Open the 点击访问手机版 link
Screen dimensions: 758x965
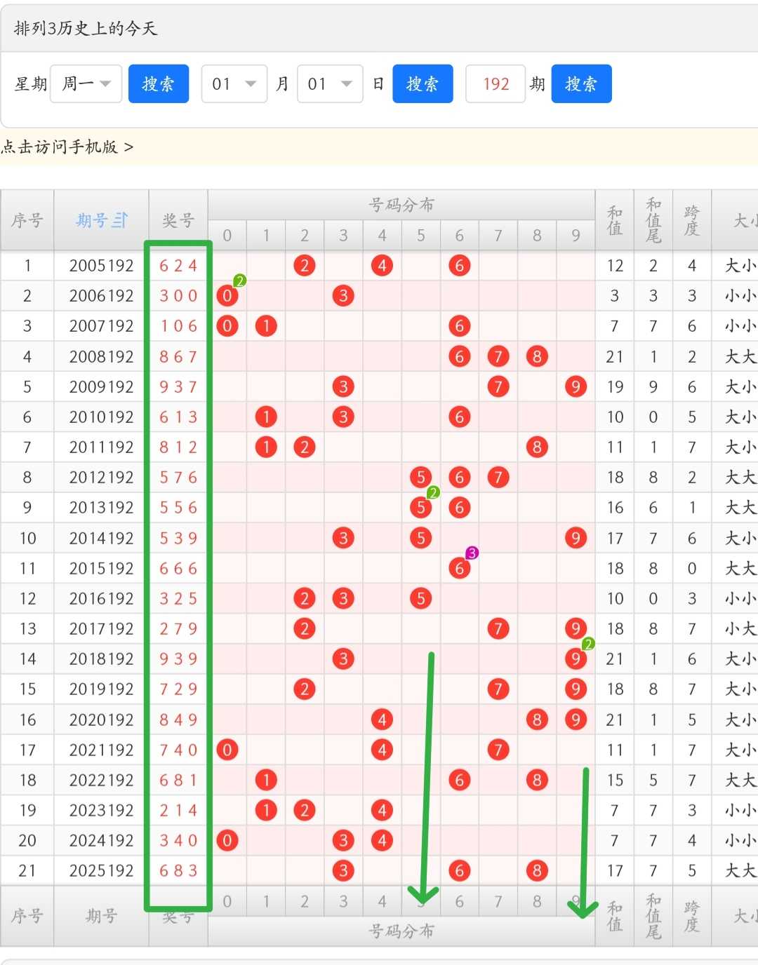point(67,147)
